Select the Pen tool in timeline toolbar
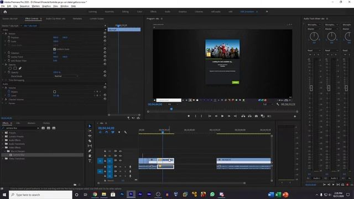354x199 pixels. 90,151
